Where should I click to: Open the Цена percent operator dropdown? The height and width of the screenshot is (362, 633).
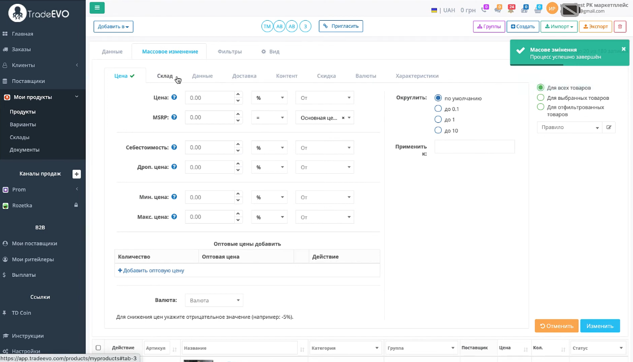point(269,98)
